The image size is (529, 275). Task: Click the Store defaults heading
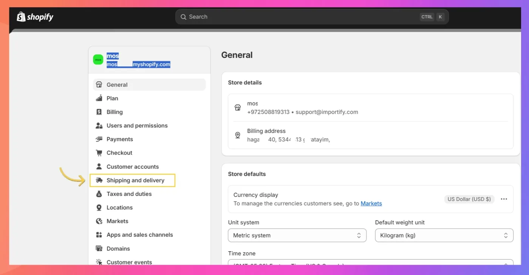pos(247,174)
